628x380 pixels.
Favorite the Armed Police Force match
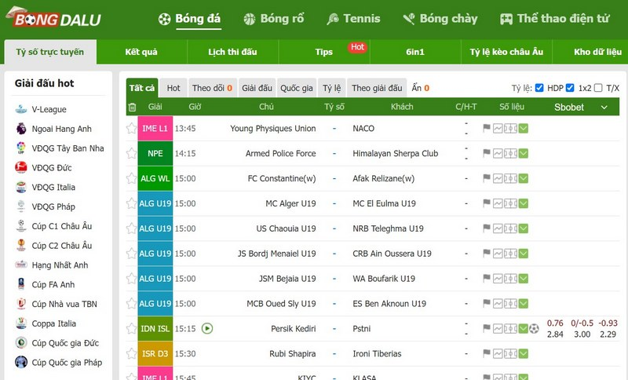(132, 153)
